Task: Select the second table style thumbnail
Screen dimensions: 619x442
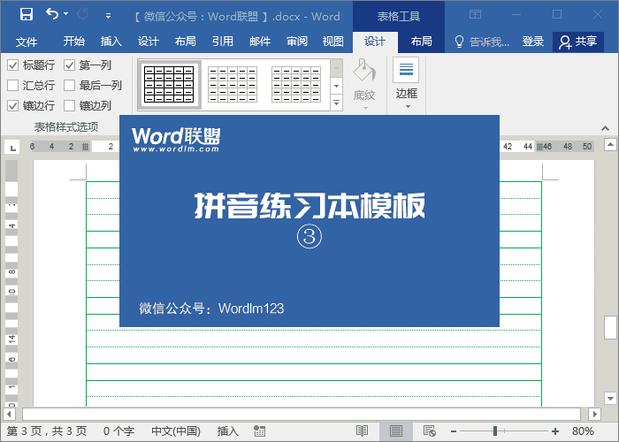Action: pos(233,85)
